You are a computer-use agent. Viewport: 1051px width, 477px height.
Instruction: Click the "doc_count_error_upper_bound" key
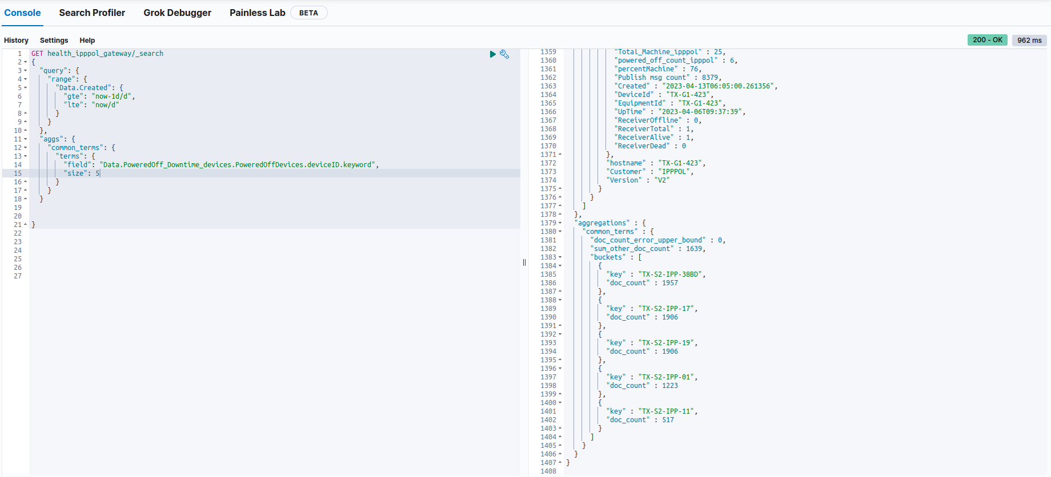(648, 240)
